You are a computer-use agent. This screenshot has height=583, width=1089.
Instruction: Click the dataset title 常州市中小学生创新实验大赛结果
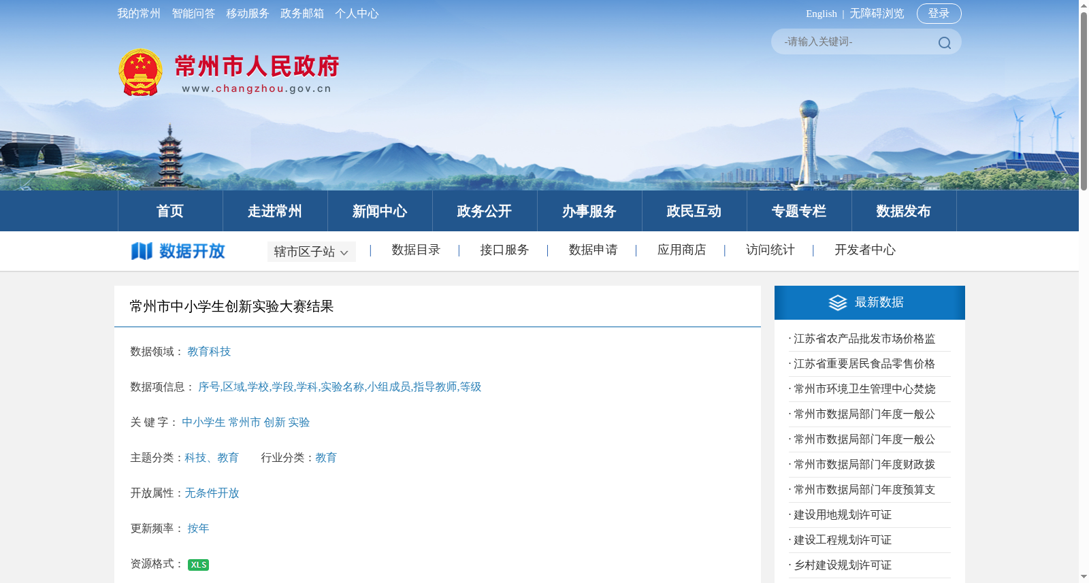231,307
